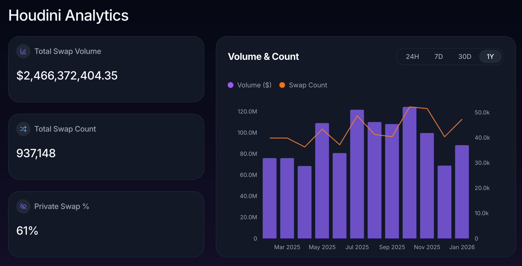This screenshot has height=266, width=522.
Task: Toggle the Volume ($) series in the legend
Action: point(254,85)
